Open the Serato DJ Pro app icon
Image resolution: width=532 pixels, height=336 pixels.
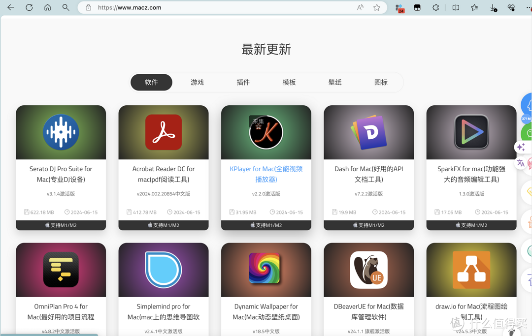point(61,132)
